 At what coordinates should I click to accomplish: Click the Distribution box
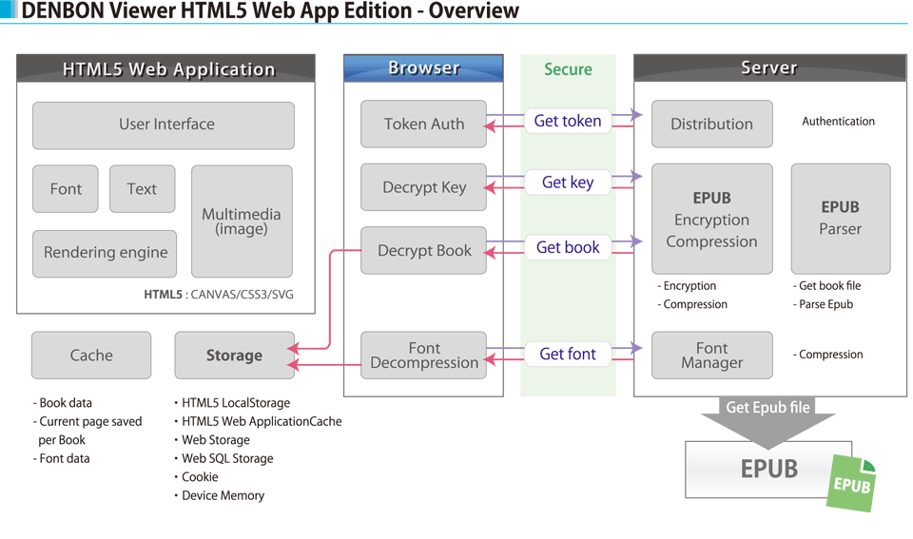[x=711, y=125]
